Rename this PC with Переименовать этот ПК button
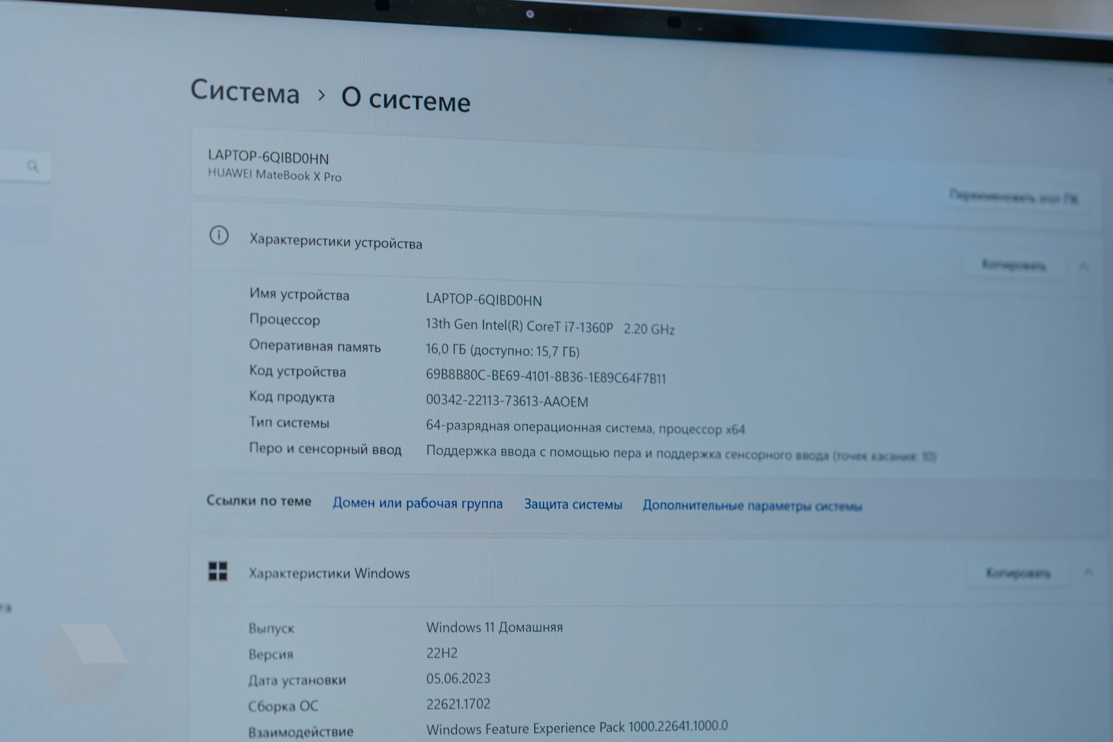Viewport: 1113px width, 742px height. (x=1014, y=197)
